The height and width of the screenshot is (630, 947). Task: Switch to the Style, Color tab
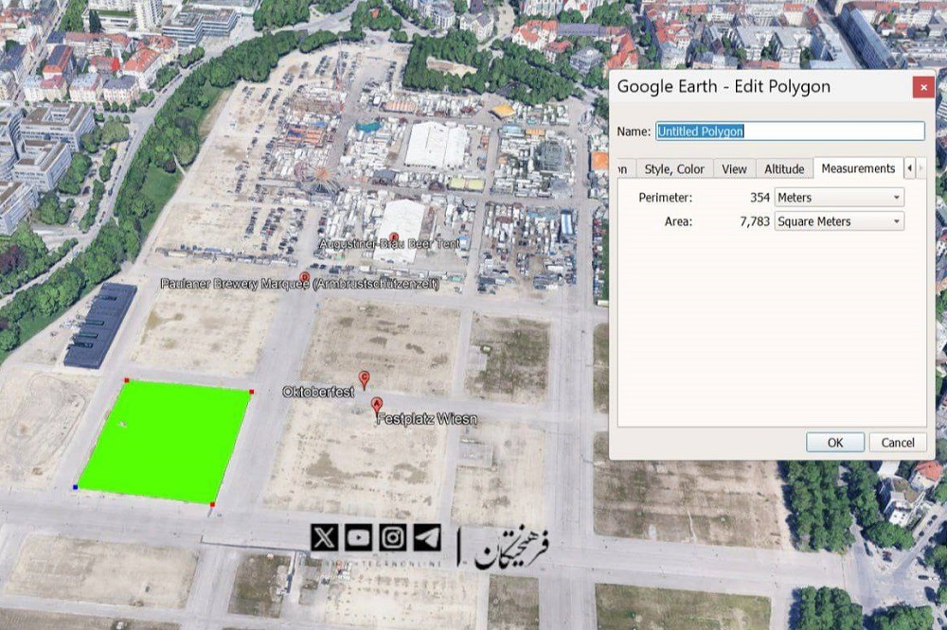point(674,169)
